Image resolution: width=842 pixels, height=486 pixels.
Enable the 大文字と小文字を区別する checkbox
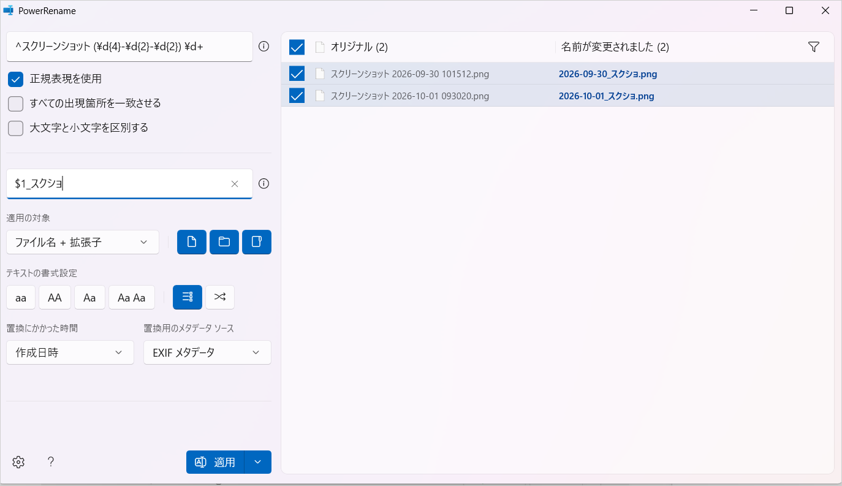click(16, 128)
